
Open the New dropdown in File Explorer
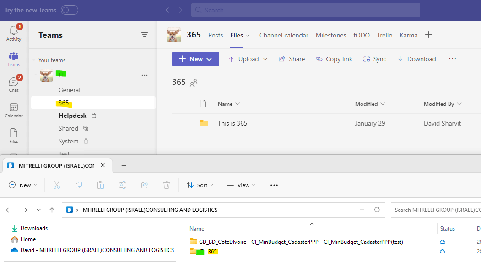coord(23,185)
